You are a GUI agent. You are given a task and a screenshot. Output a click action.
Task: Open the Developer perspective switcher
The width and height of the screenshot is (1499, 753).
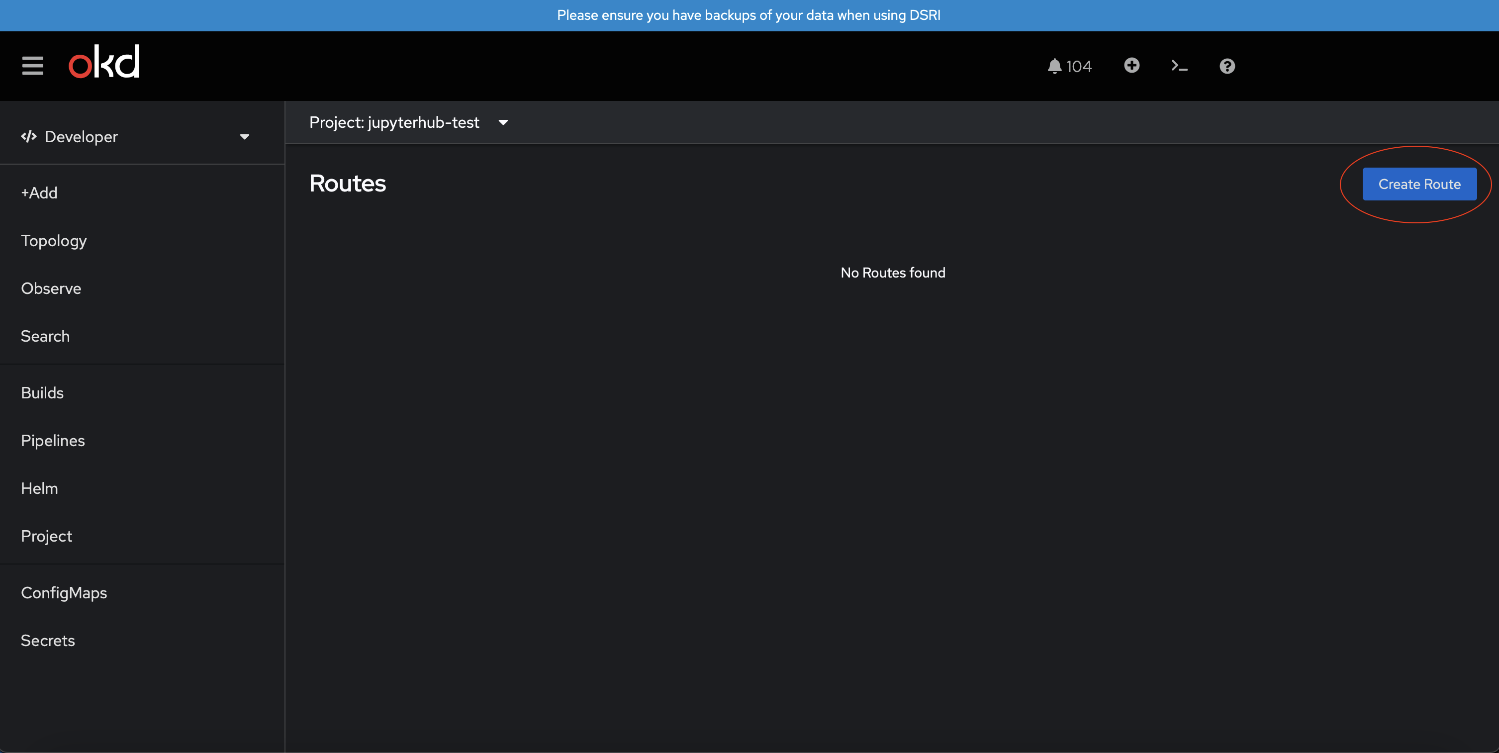coord(135,137)
